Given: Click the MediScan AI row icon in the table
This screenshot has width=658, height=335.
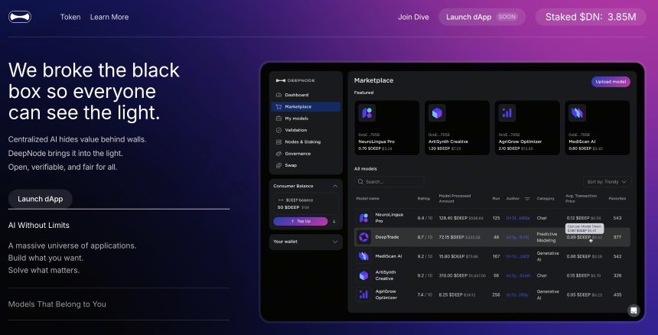Looking at the screenshot, I should pyautogui.click(x=363, y=256).
